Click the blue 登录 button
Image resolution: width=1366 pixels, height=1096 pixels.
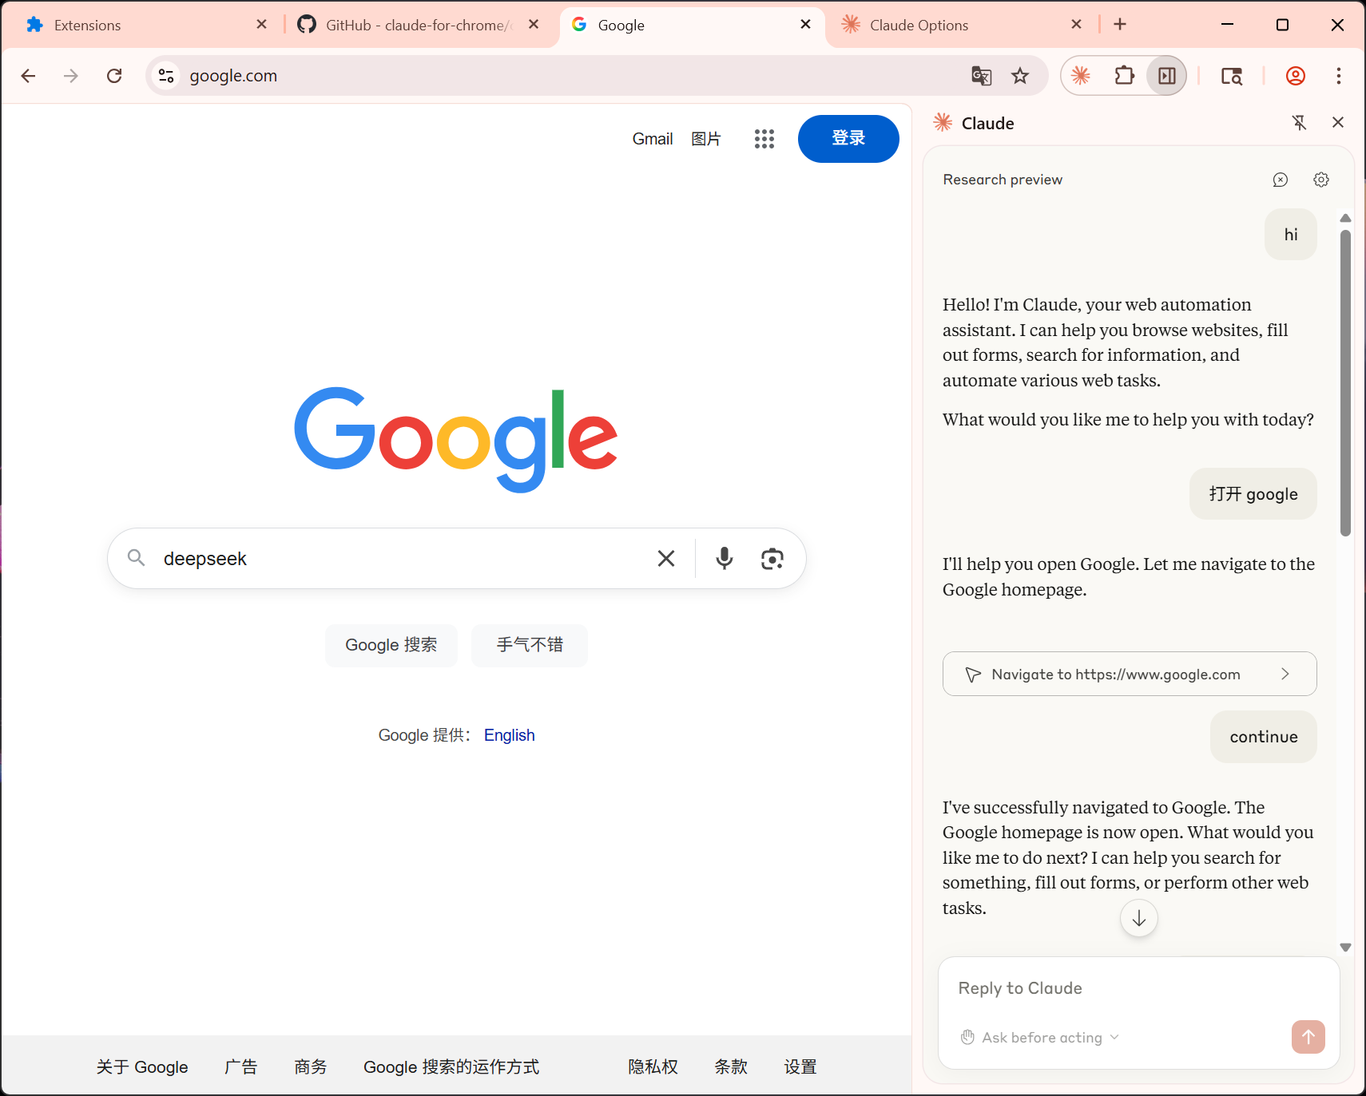point(848,139)
